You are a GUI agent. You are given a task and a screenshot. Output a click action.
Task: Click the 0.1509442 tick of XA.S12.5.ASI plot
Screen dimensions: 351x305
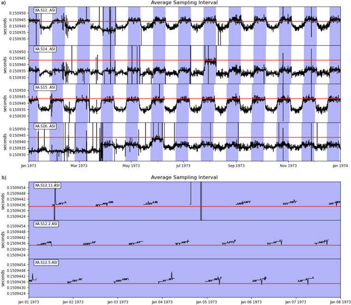(16, 276)
